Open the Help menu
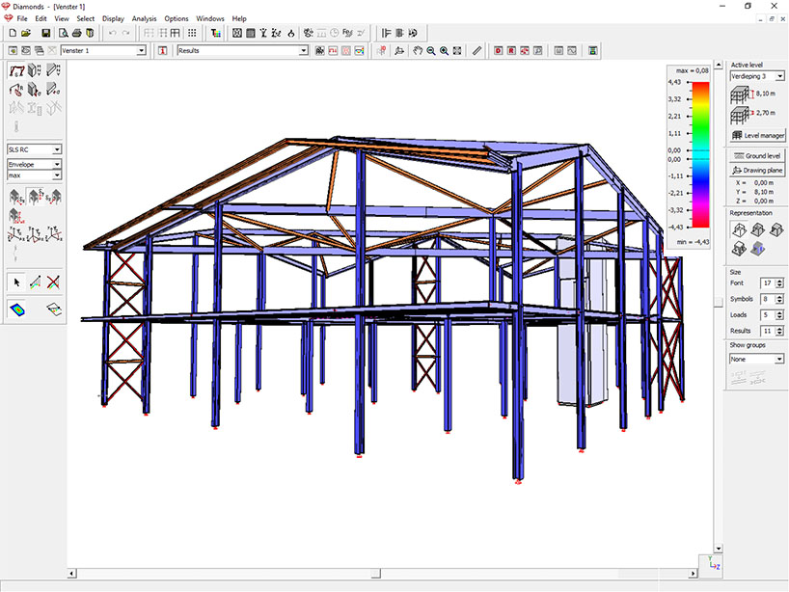Image resolution: width=789 pixels, height=592 pixels. (239, 18)
